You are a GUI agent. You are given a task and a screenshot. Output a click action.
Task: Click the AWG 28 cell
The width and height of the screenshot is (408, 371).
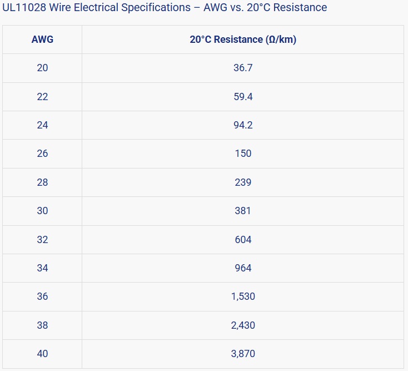pyautogui.click(x=42, y=182)
